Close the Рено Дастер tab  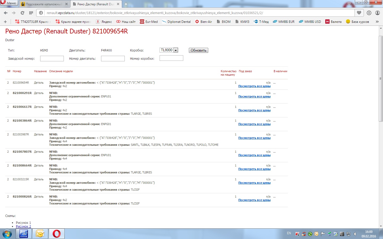click(118, 4)
